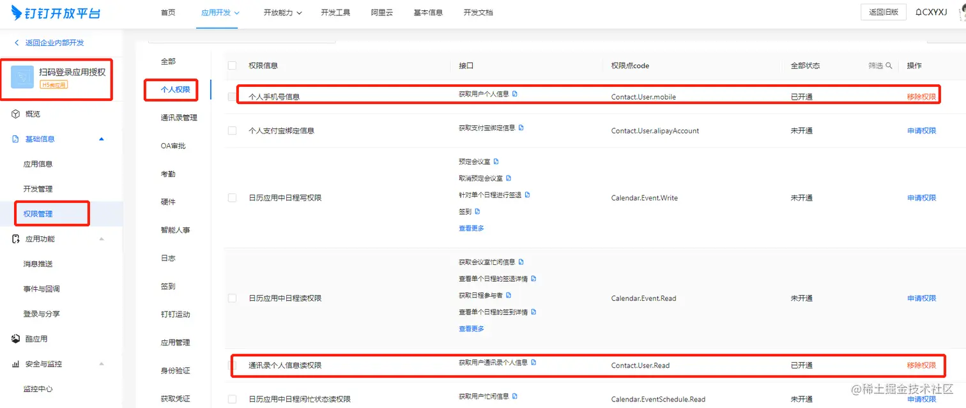Expand 查看更多 under 日历应用中日程读权限
This screenshot has width=966, height=408.
pyautogui.click(x=471, y=329)
